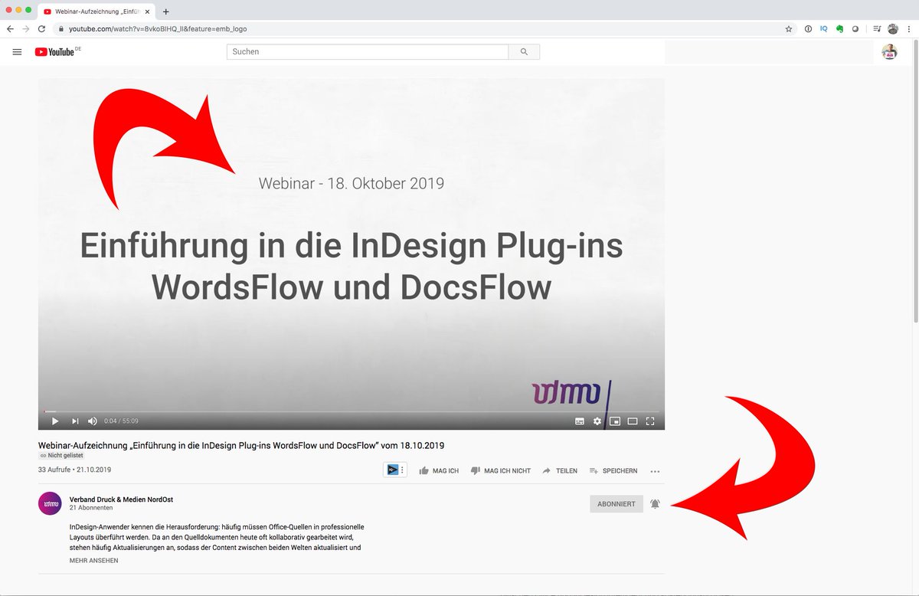Open the Evernote elephant extension

tap(840, 28)
